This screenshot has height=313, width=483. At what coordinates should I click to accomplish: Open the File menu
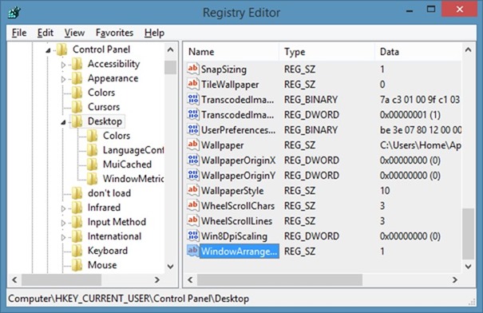[x=19, y=33]
